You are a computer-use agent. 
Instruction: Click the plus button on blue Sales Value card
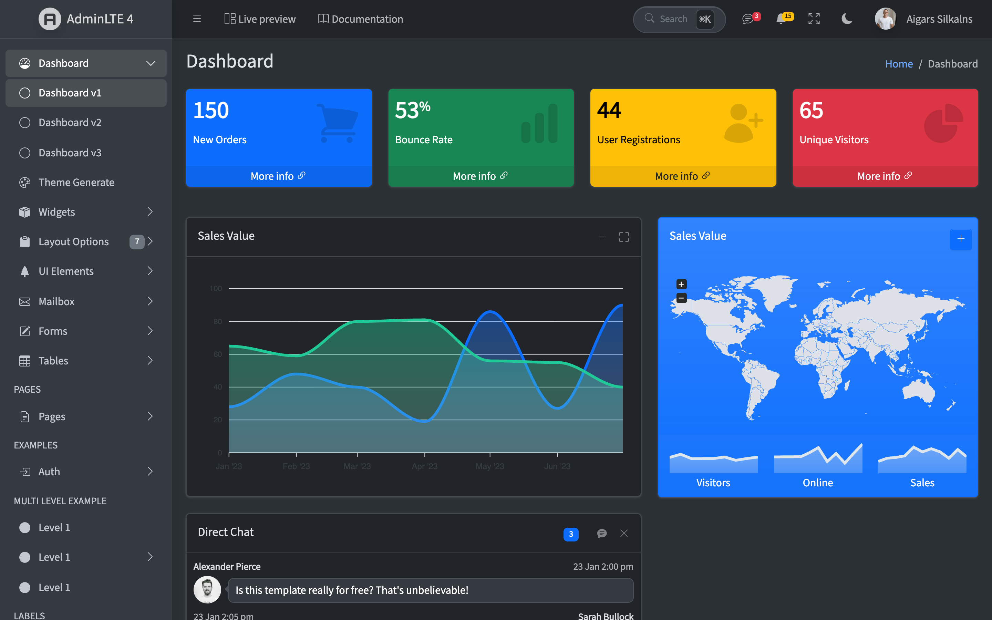pyautogui.click(x=961, y=239)
